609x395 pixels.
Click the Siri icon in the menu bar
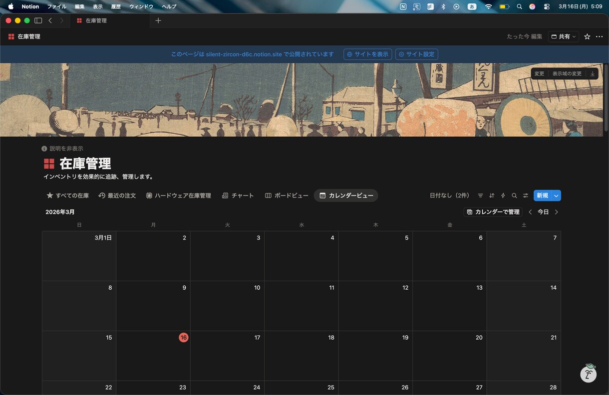[x=532, y=6]
